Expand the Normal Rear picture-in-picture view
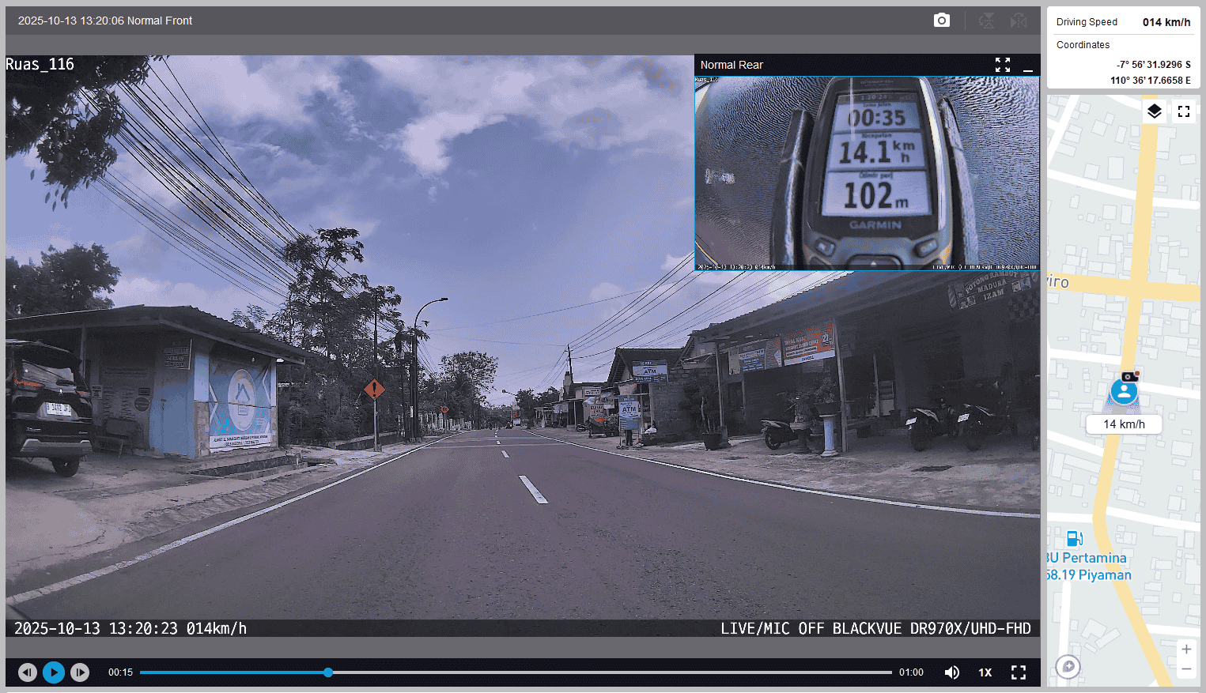The width and height of the screenshot is (1206, 693). (x=1002, y=65)
